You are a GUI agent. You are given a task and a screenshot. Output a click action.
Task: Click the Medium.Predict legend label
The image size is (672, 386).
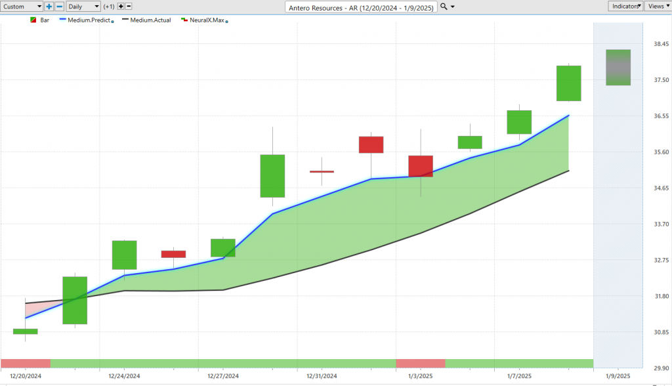(x=89, y=20)
